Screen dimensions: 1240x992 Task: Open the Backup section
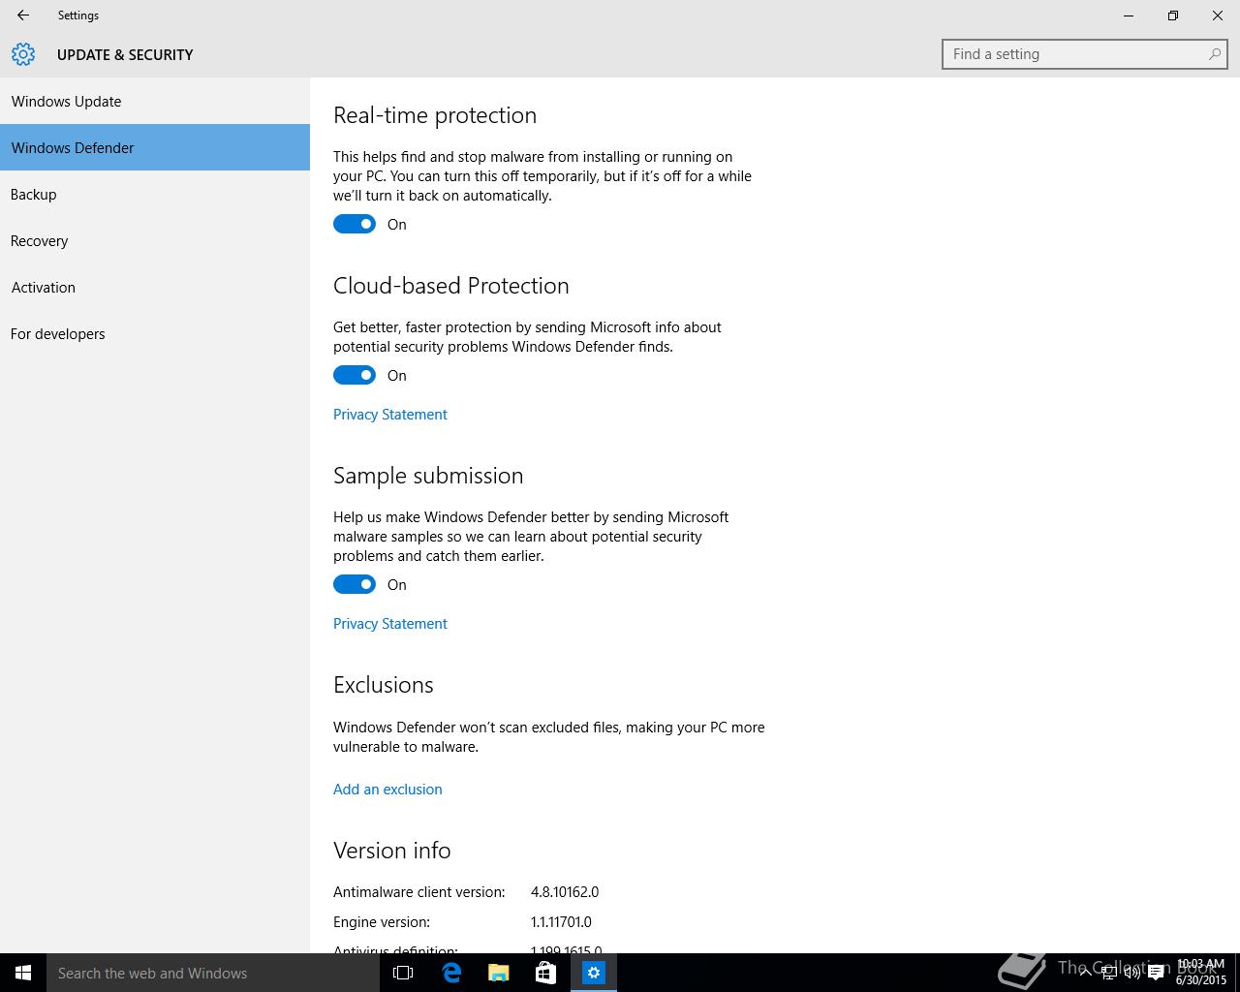coord(155,194)
